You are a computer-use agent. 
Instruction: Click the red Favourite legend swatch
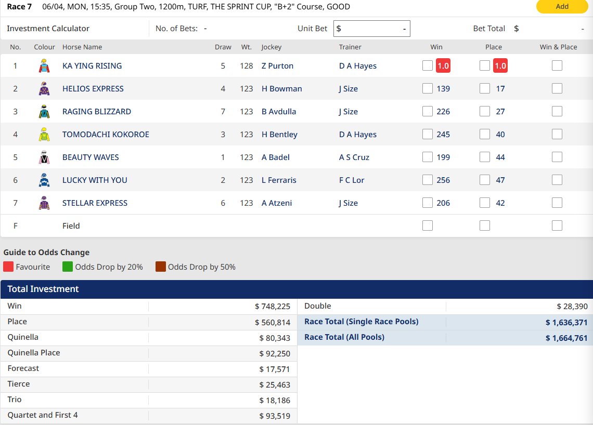click(x=8, y=267)
